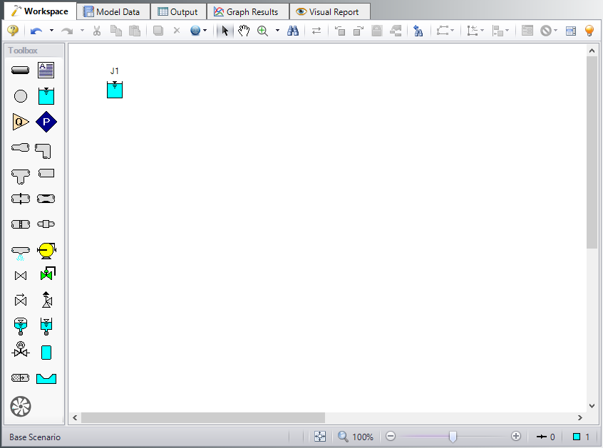Pick the Assigned Flow junction icon
The height and width of the screenshot is (448, 603).
pos(21,122)
